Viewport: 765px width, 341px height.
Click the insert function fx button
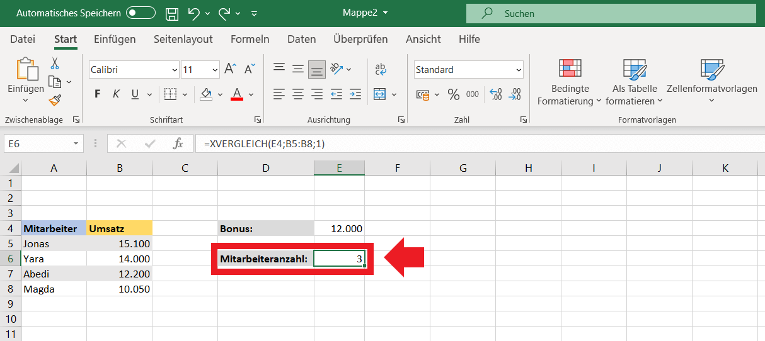tap(178, 144)
